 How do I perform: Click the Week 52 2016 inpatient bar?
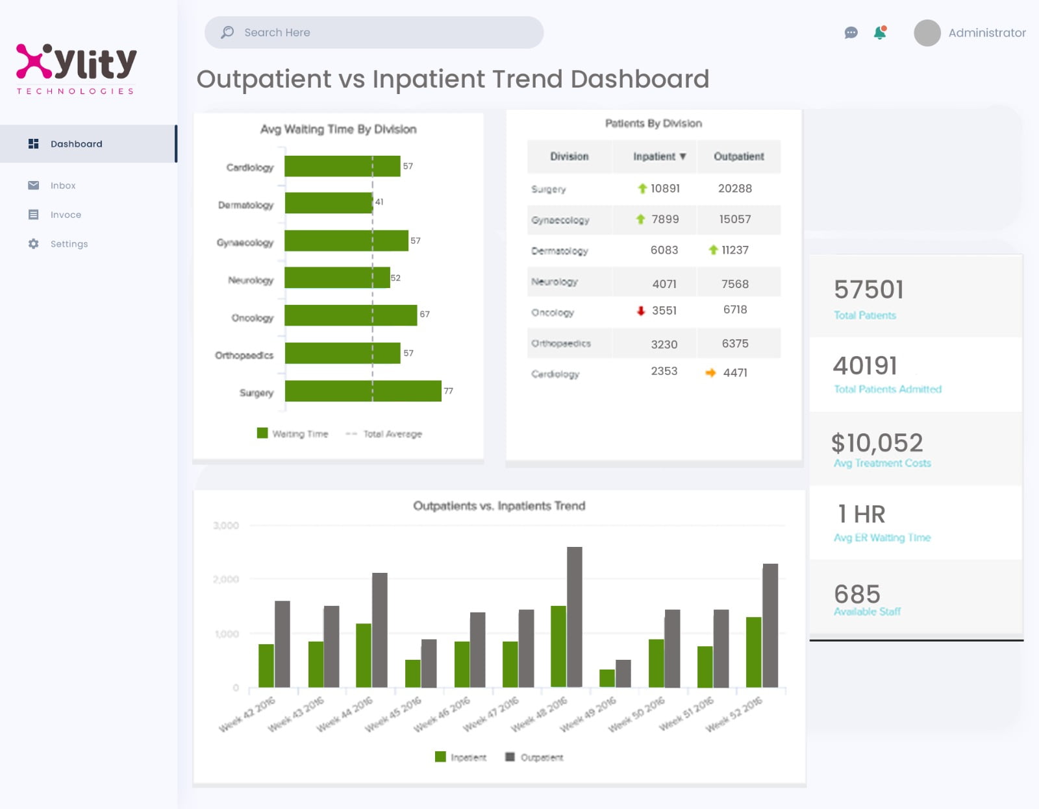pos(753,652)
